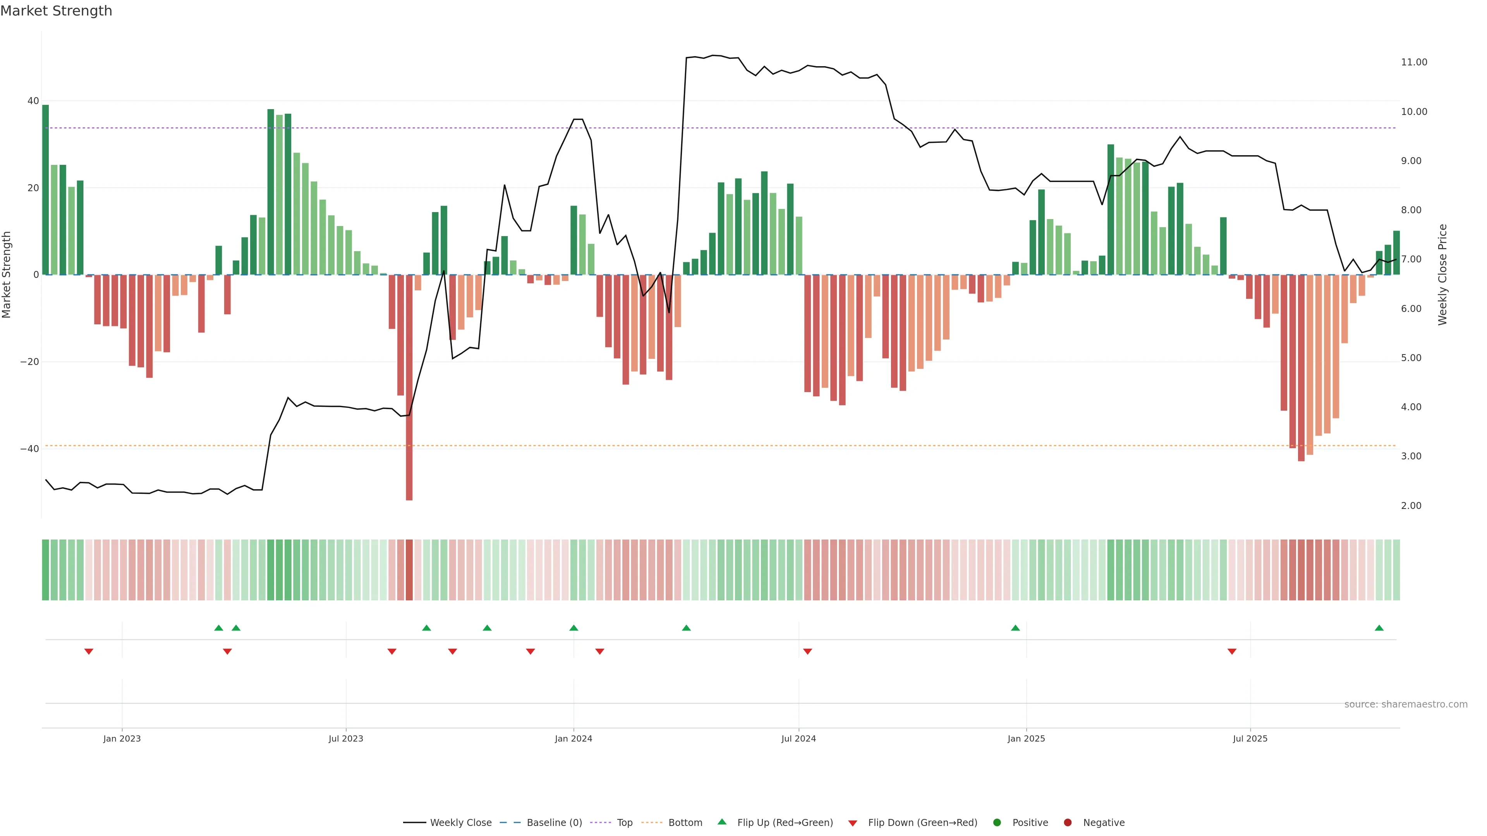
Task: Click the Market Strength chart title
Action: click(56, 11)
